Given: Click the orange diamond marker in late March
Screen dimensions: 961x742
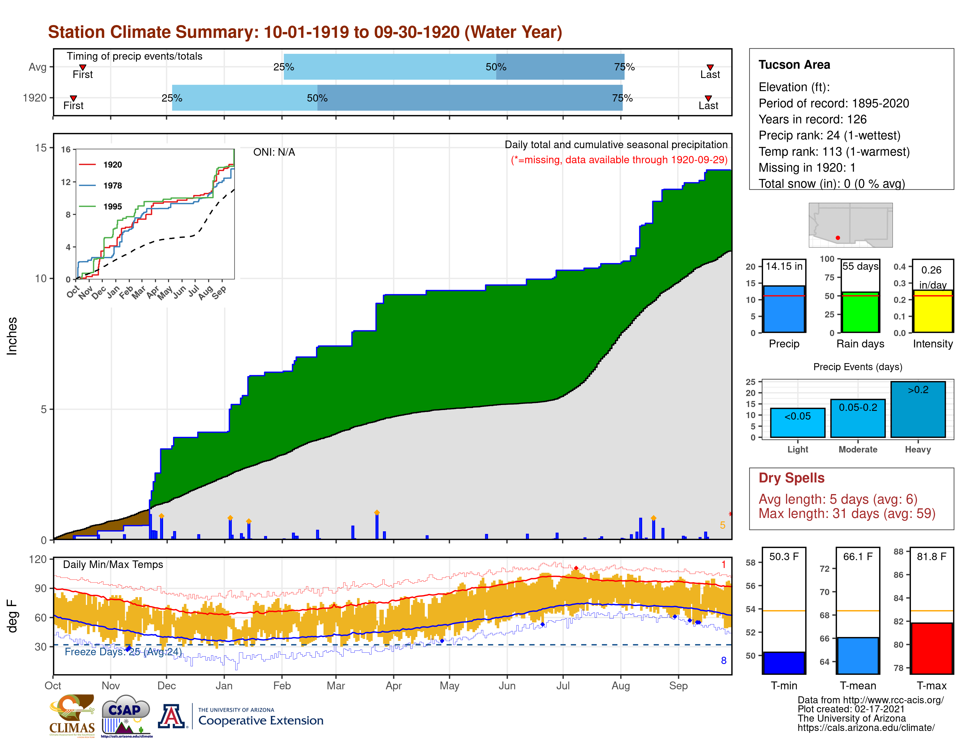Looking at the screenshot, I should (x=377, y=512).
